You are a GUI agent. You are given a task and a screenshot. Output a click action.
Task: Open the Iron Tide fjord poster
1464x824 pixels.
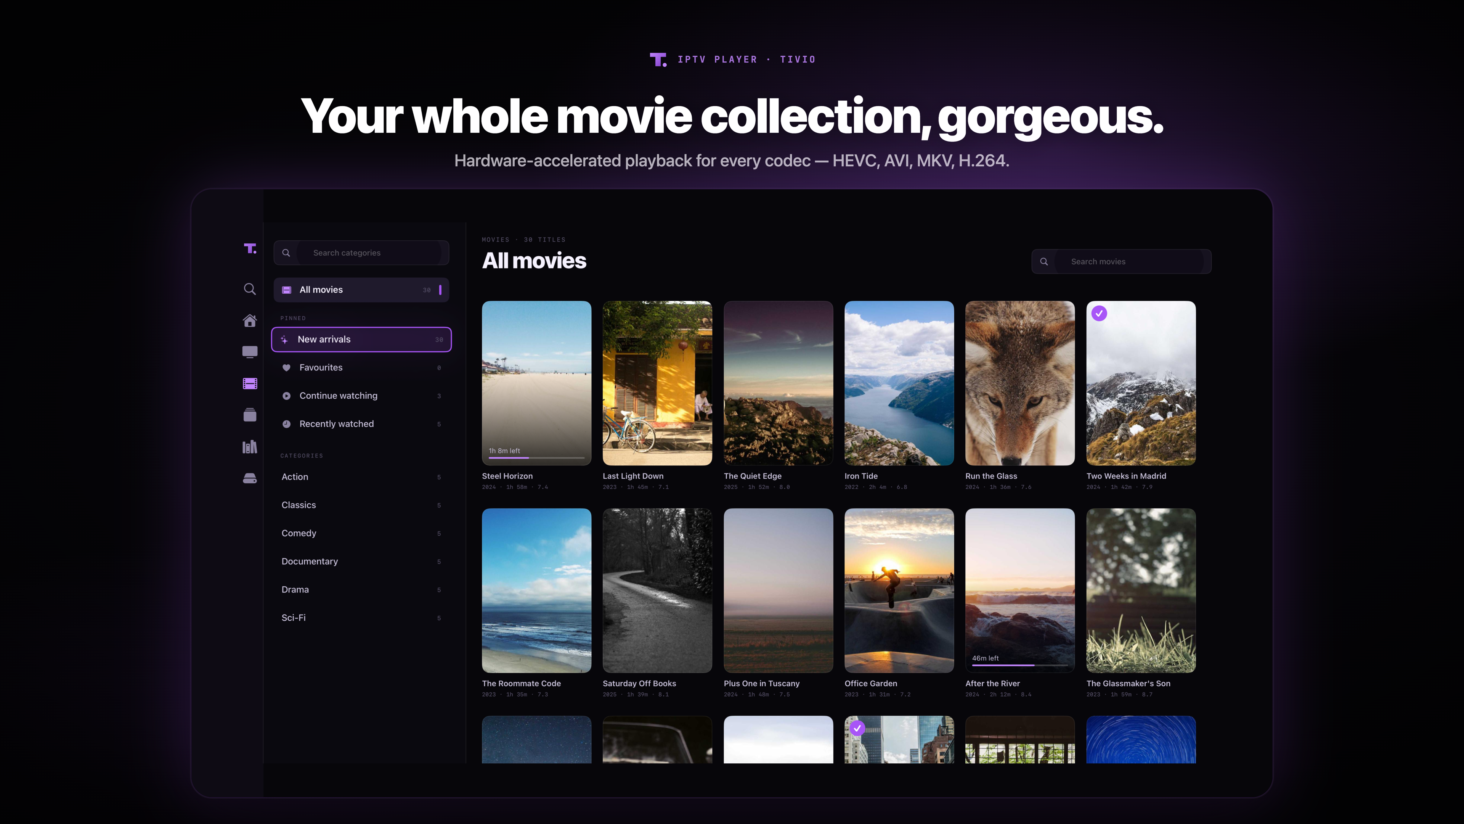tap(899, 383)
